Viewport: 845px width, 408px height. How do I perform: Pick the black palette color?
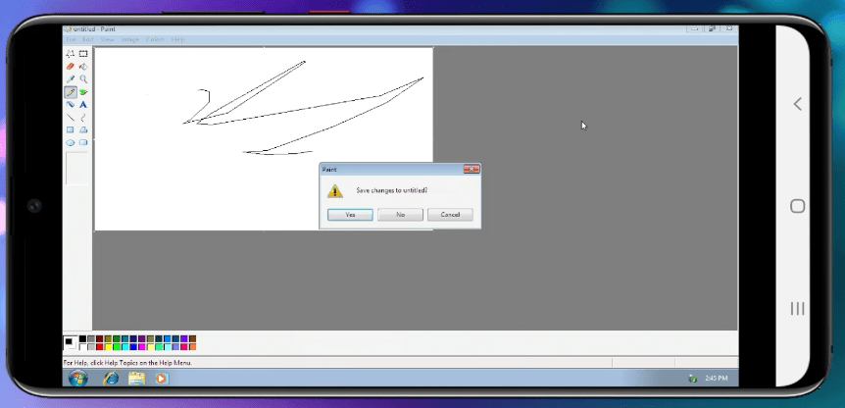click(82, 339)
